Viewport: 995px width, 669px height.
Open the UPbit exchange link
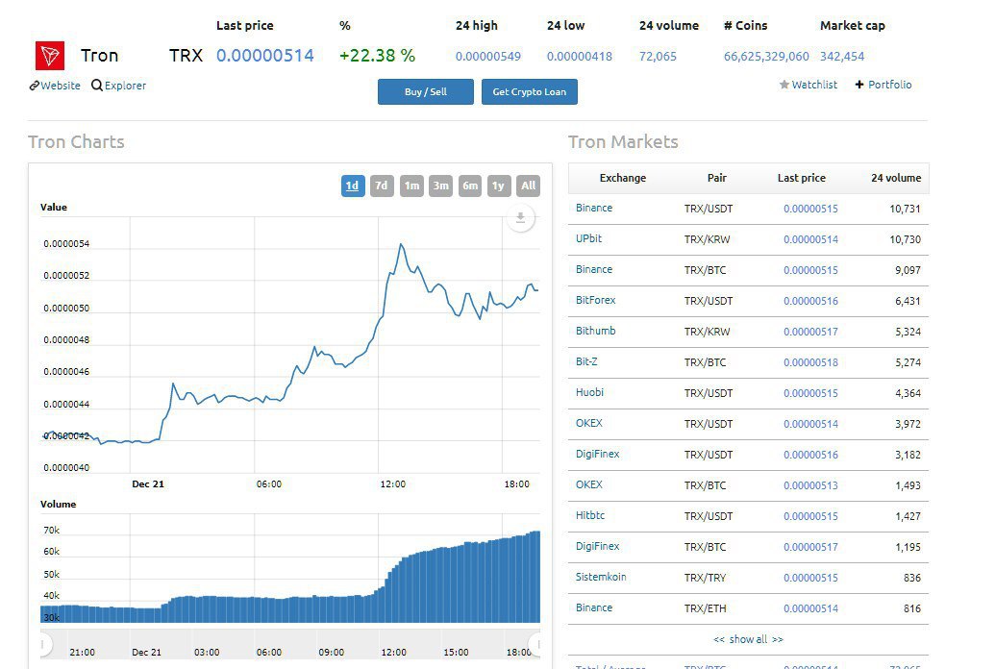tap(588, 238)
